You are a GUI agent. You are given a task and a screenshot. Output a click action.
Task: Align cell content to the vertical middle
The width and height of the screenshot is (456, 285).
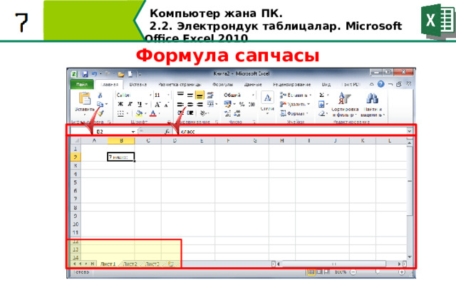point(190,95)
